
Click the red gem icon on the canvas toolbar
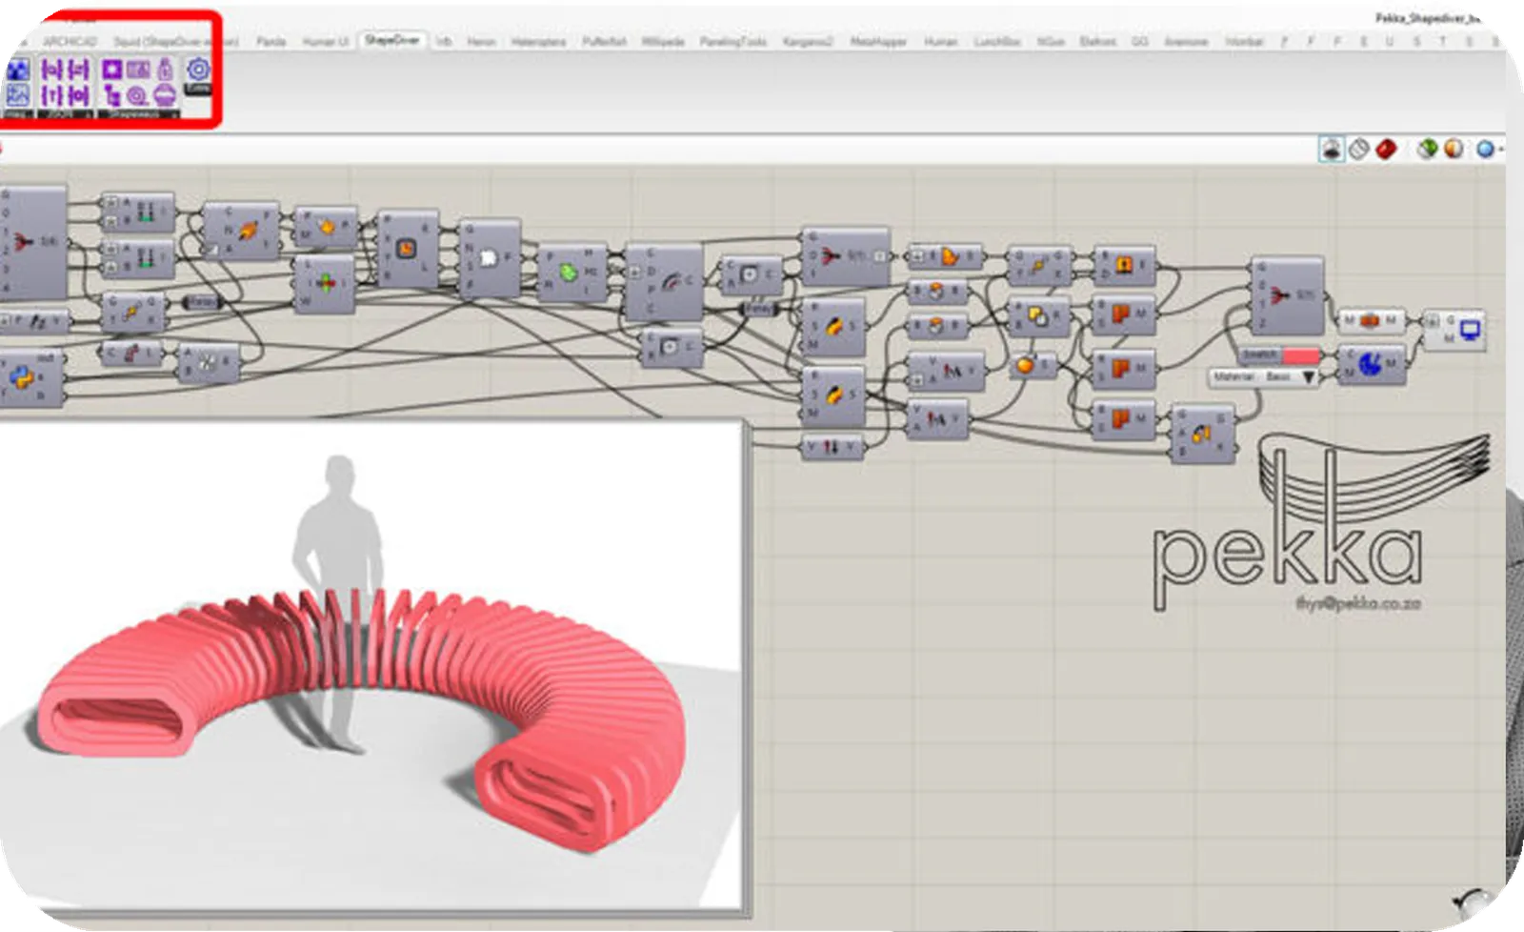(1387, 148)
